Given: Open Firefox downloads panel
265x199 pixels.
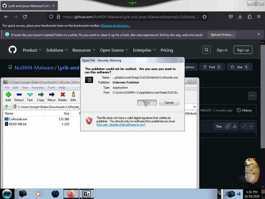Looking at the screenshot, I should [x=240, y=17].
